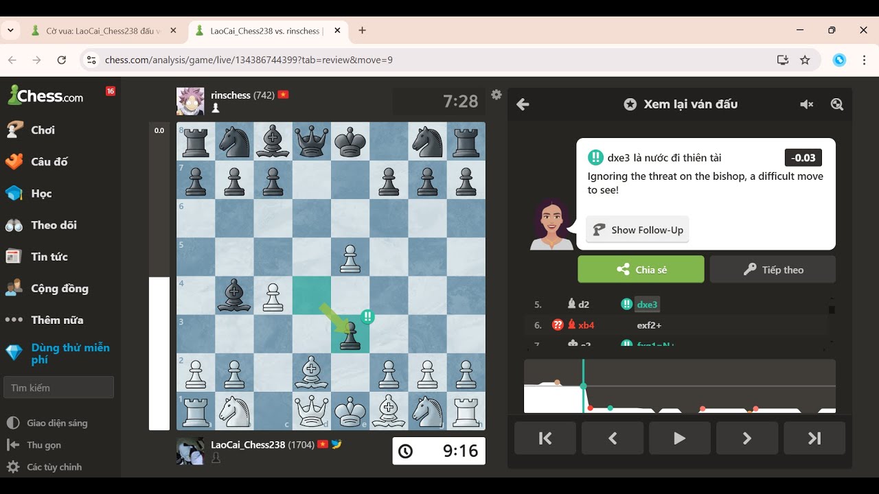Click the white queen on d1
The height and width of the screenshot is (494, 879).
point(312,411)
